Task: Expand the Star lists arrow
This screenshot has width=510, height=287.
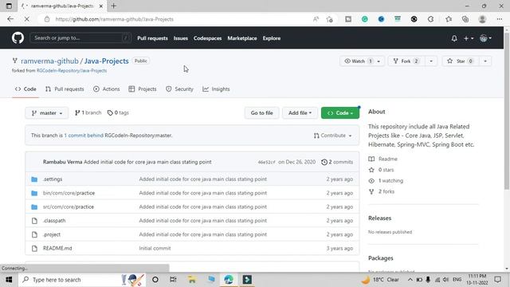Action: click(x=485, y=61)
